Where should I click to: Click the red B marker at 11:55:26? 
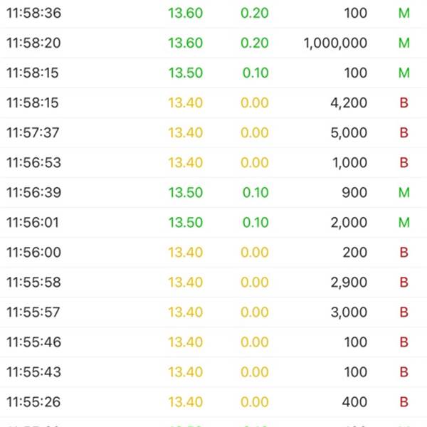404,402
